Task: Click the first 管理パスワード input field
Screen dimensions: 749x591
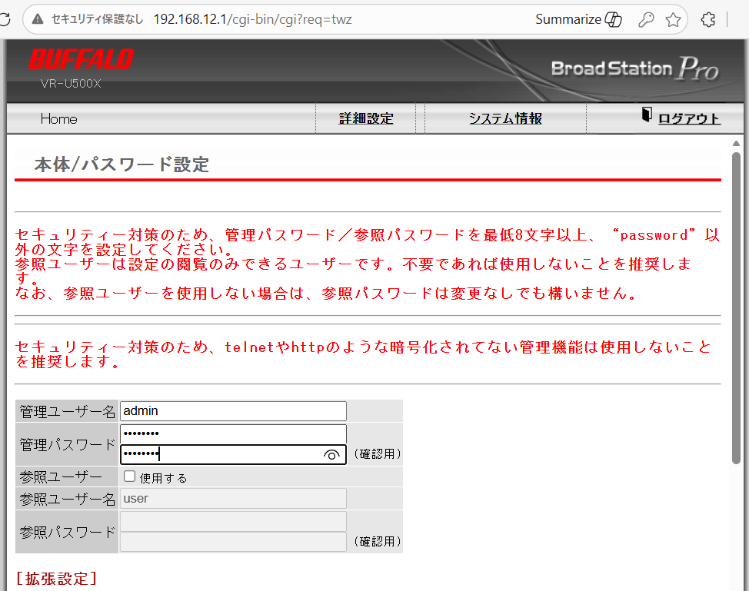Action: [x=233, y=433]
